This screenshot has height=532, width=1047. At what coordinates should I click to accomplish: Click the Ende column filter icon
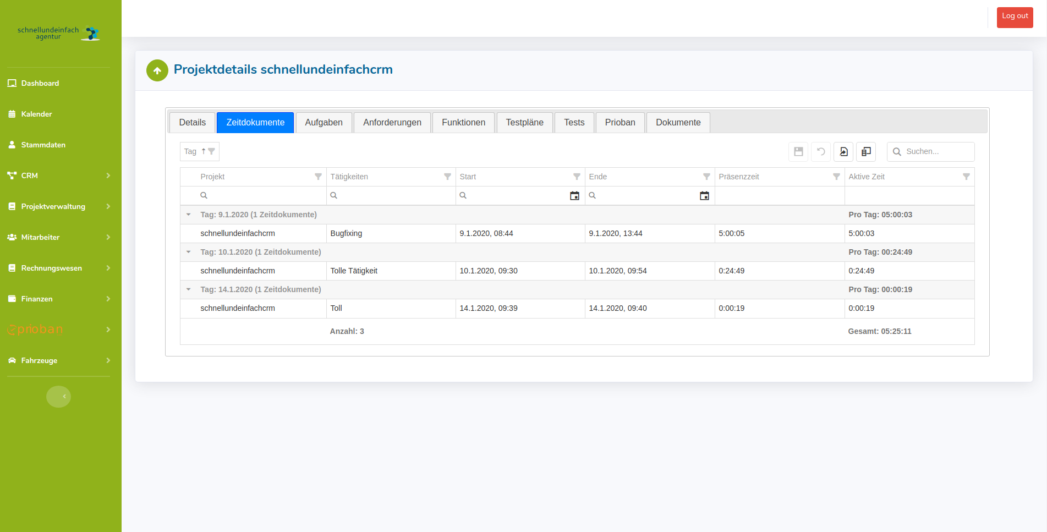706,177
